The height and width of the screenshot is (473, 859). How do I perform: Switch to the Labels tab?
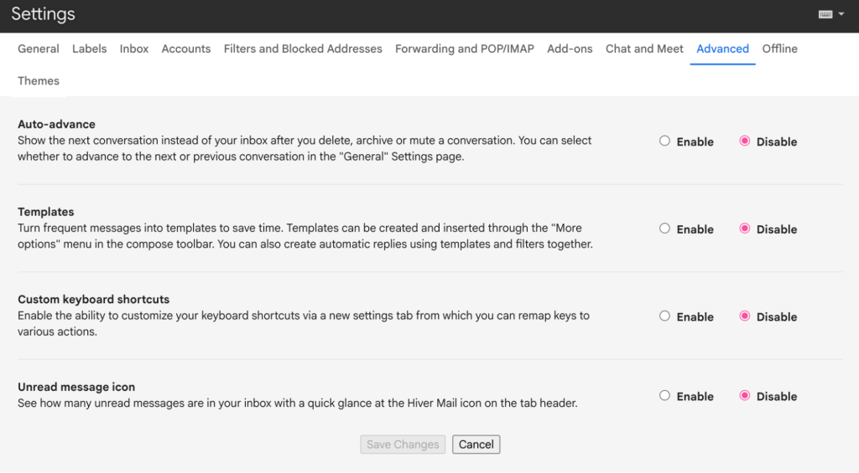pos(89,49)
